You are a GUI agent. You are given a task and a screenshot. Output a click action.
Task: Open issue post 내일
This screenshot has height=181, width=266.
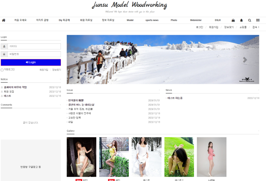(x=71, y=122)
